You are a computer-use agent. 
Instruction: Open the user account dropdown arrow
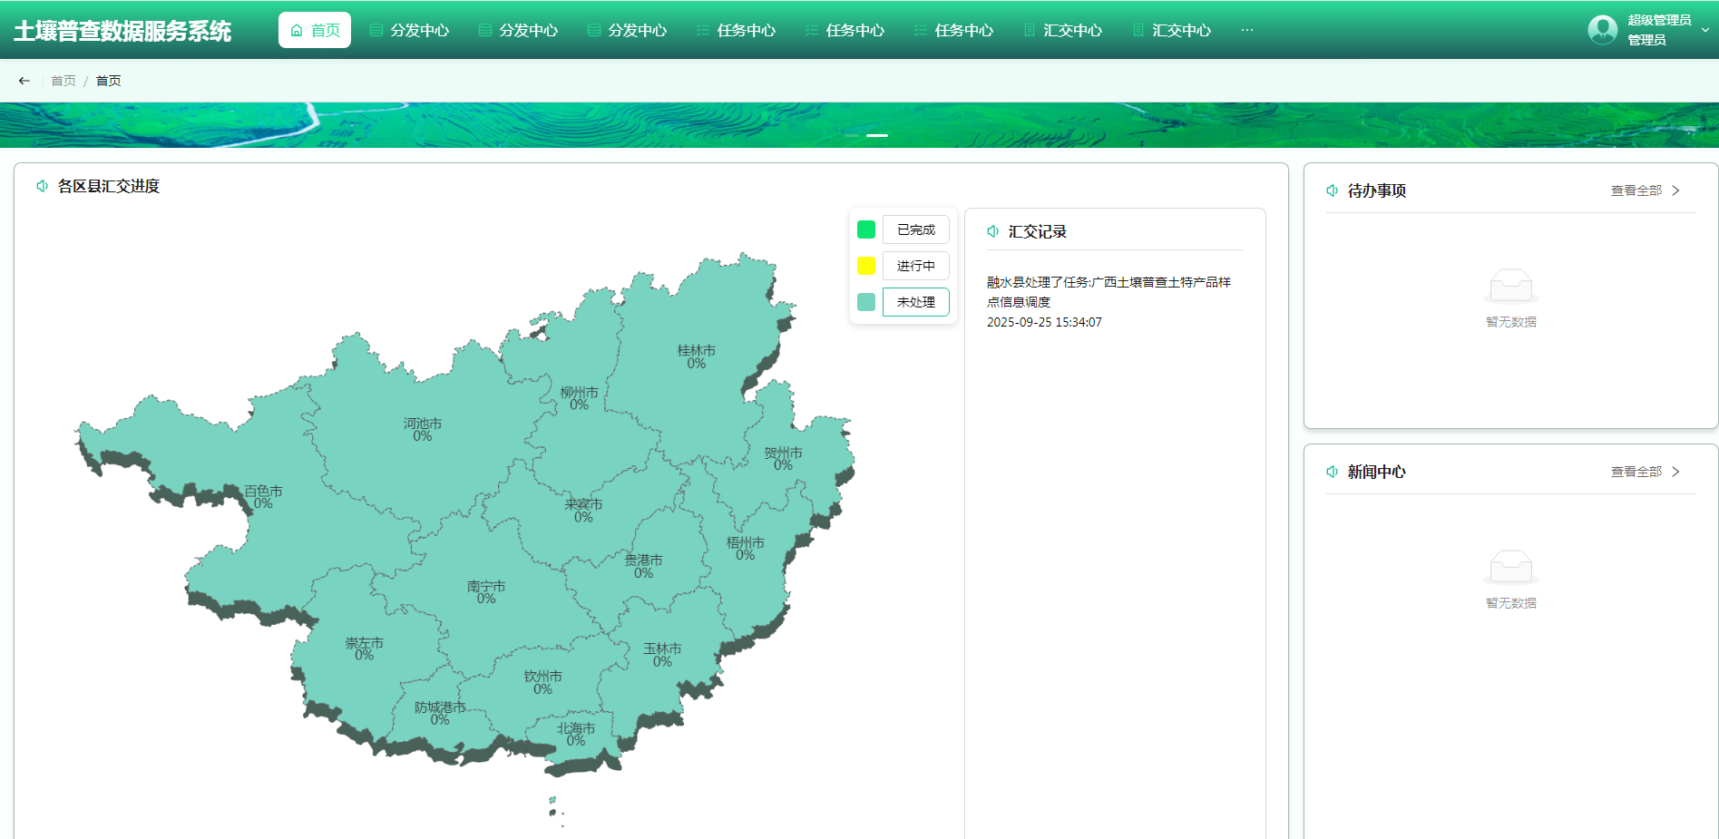[x=1704, y=31]
